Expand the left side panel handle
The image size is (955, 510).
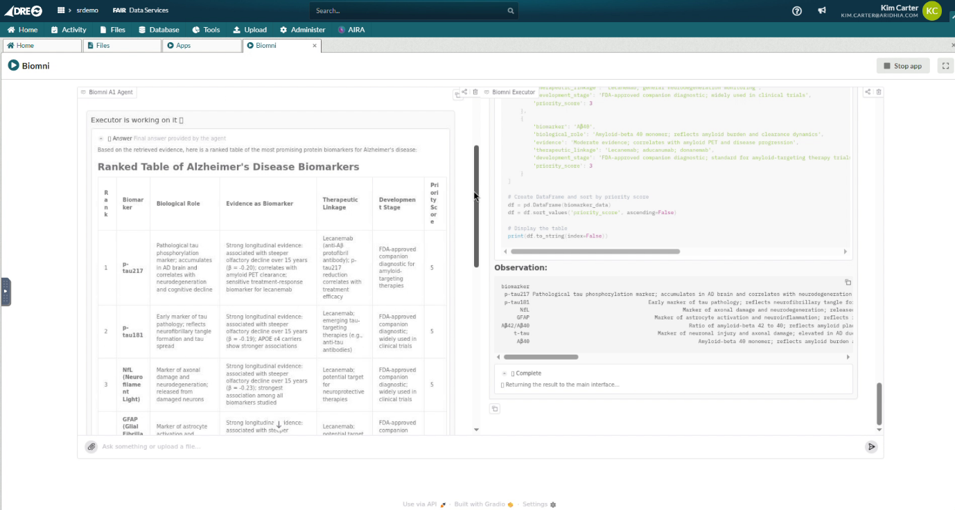click(6, 292)
